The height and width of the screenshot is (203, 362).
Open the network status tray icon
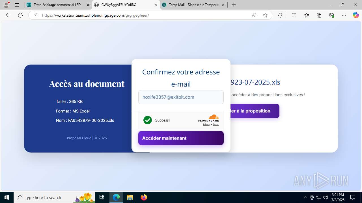click(x=319, y=197)
